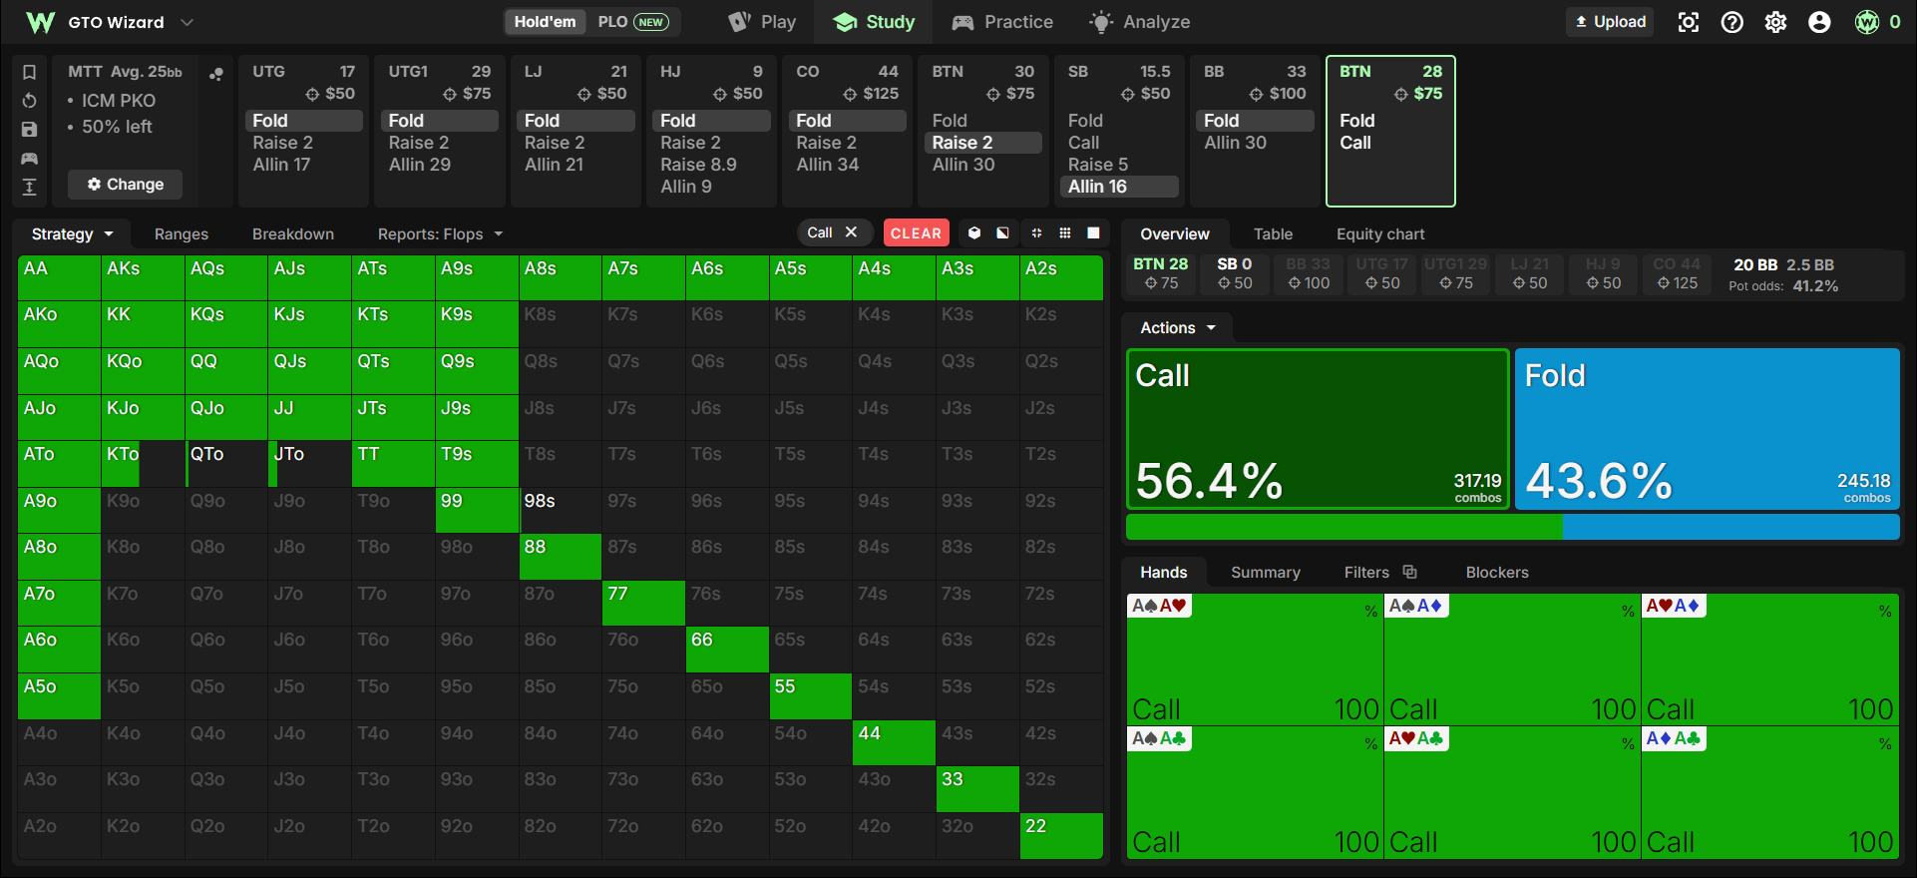Open the GTO Wizard app menu chevron
1917x878 pixels.
click(187, 22)
